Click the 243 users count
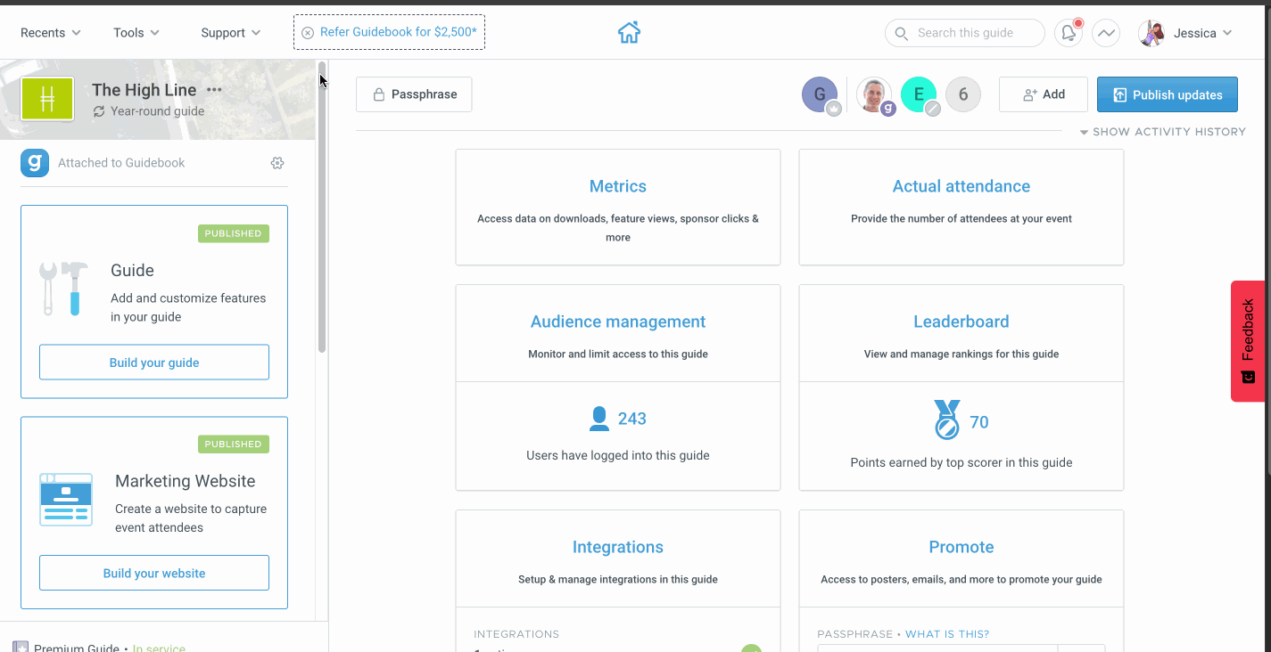This screenshot has width=1271, height=652. click(x=632, y=419)
